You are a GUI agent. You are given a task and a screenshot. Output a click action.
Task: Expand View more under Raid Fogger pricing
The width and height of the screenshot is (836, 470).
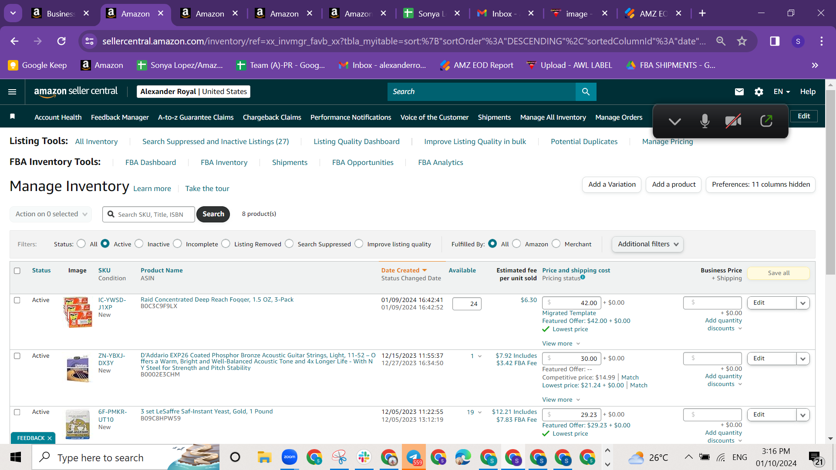[561, 343]
